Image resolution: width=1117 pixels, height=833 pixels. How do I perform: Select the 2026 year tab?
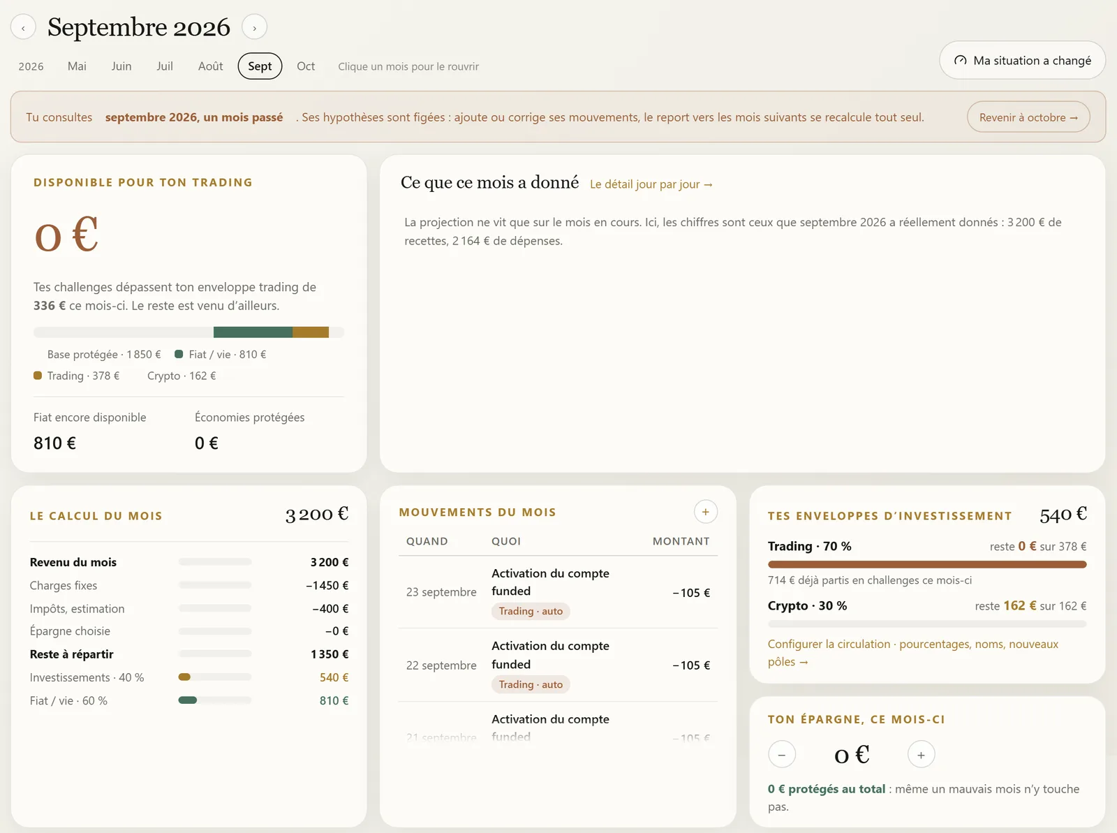coord(31,66)
